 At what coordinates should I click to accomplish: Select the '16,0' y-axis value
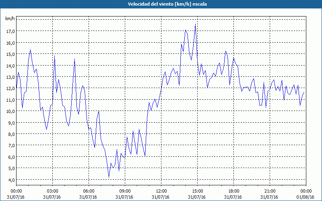10,43
